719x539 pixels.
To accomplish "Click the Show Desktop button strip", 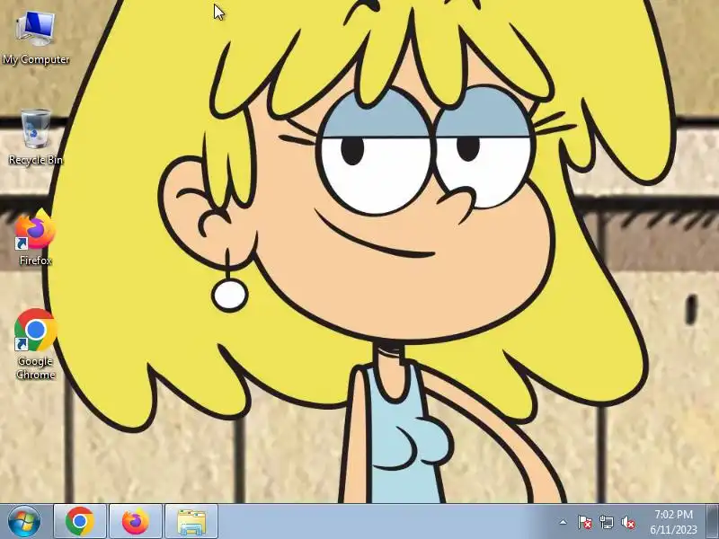I will point(712,522).
